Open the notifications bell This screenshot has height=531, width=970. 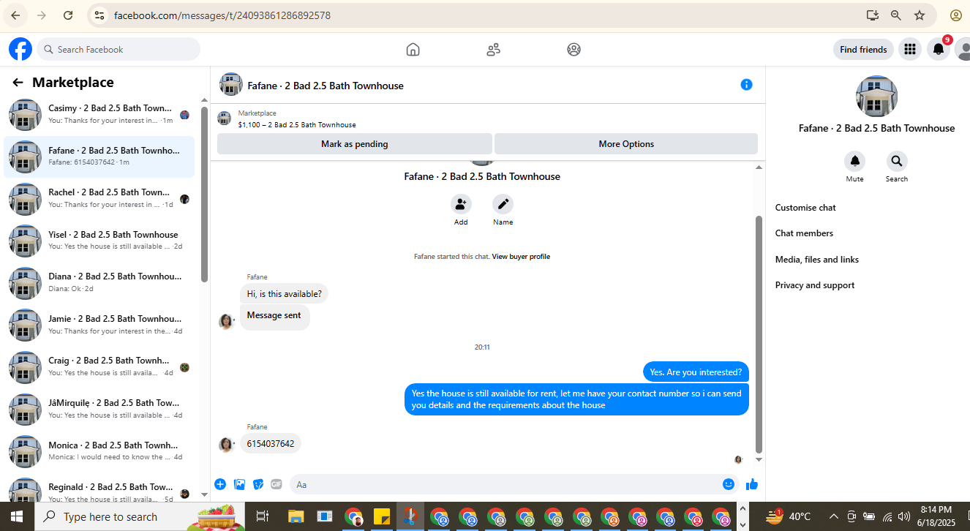pyautogui.click(x=939, y=49)
